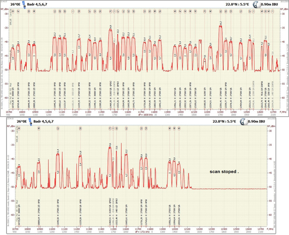
Task: Click the 'dF= 1731 kHz' readout
Action: click(142, 232)
